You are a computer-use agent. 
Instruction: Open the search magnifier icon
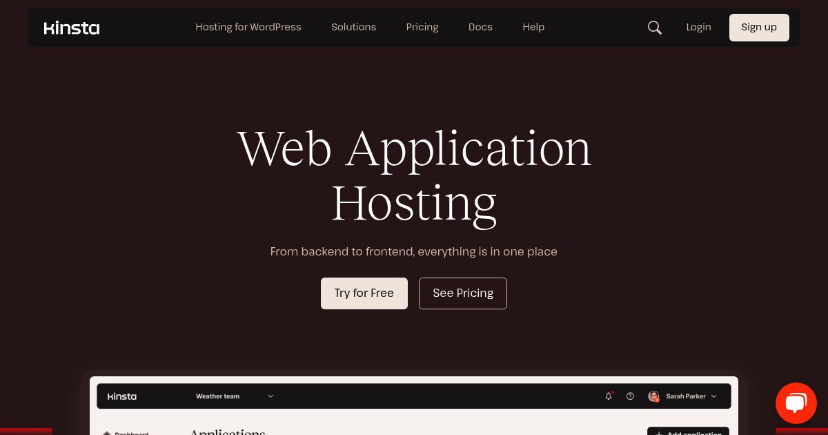[654, 28]
